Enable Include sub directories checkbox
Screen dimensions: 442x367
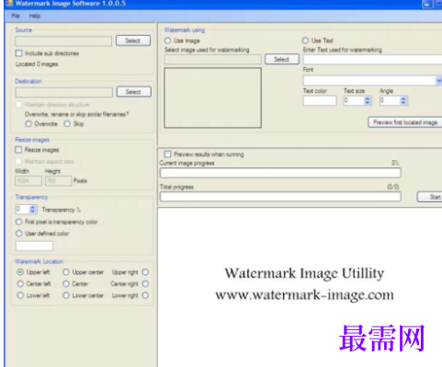pos(19,53)
